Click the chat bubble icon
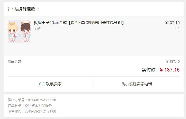 tap(42, 84)
